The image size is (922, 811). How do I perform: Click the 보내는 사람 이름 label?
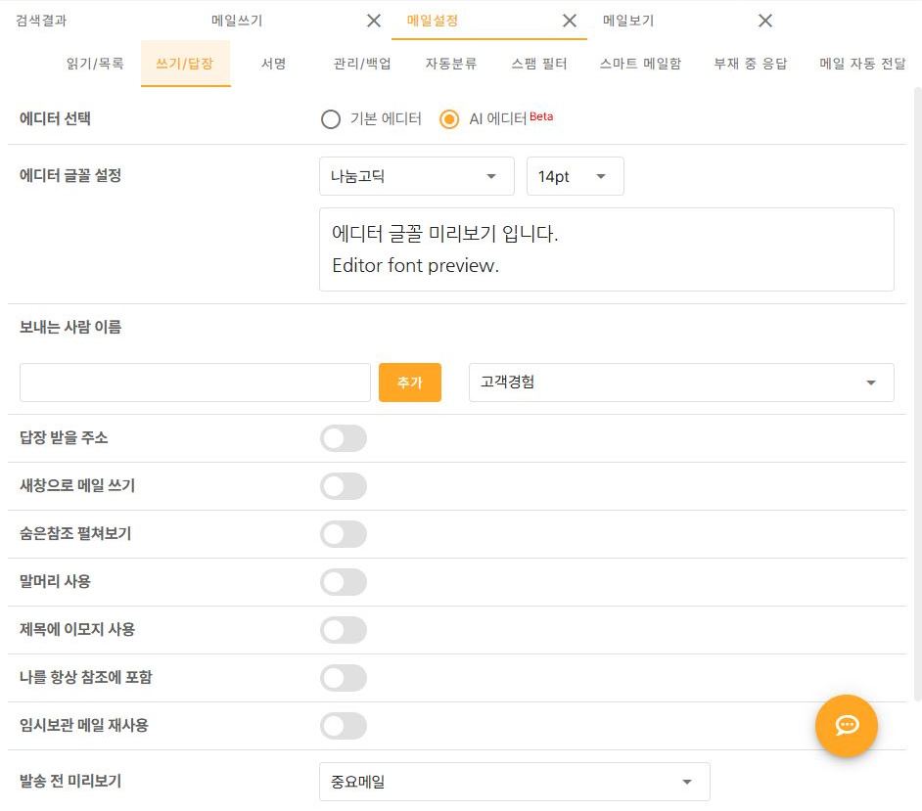(70, 327)
